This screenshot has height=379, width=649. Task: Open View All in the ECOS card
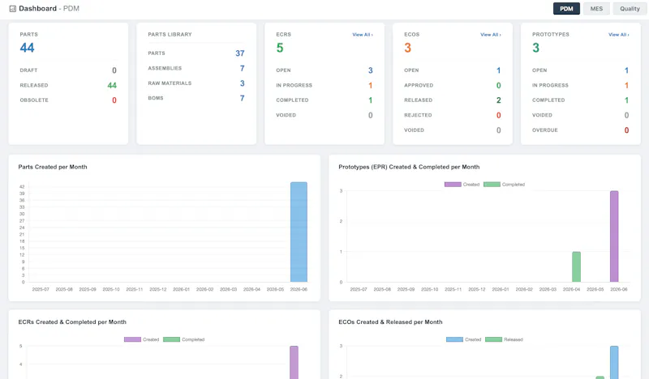coord(491,35)
